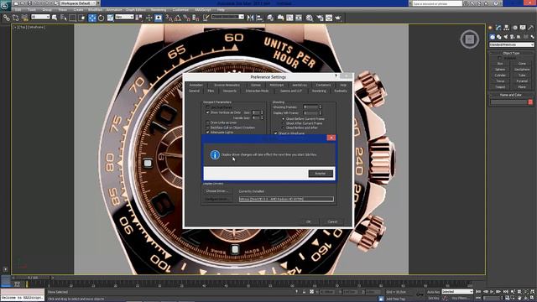The height and width of the screenshot is (302, 537).
Task: Select the Cameras category icon
Action: (512, 37)
